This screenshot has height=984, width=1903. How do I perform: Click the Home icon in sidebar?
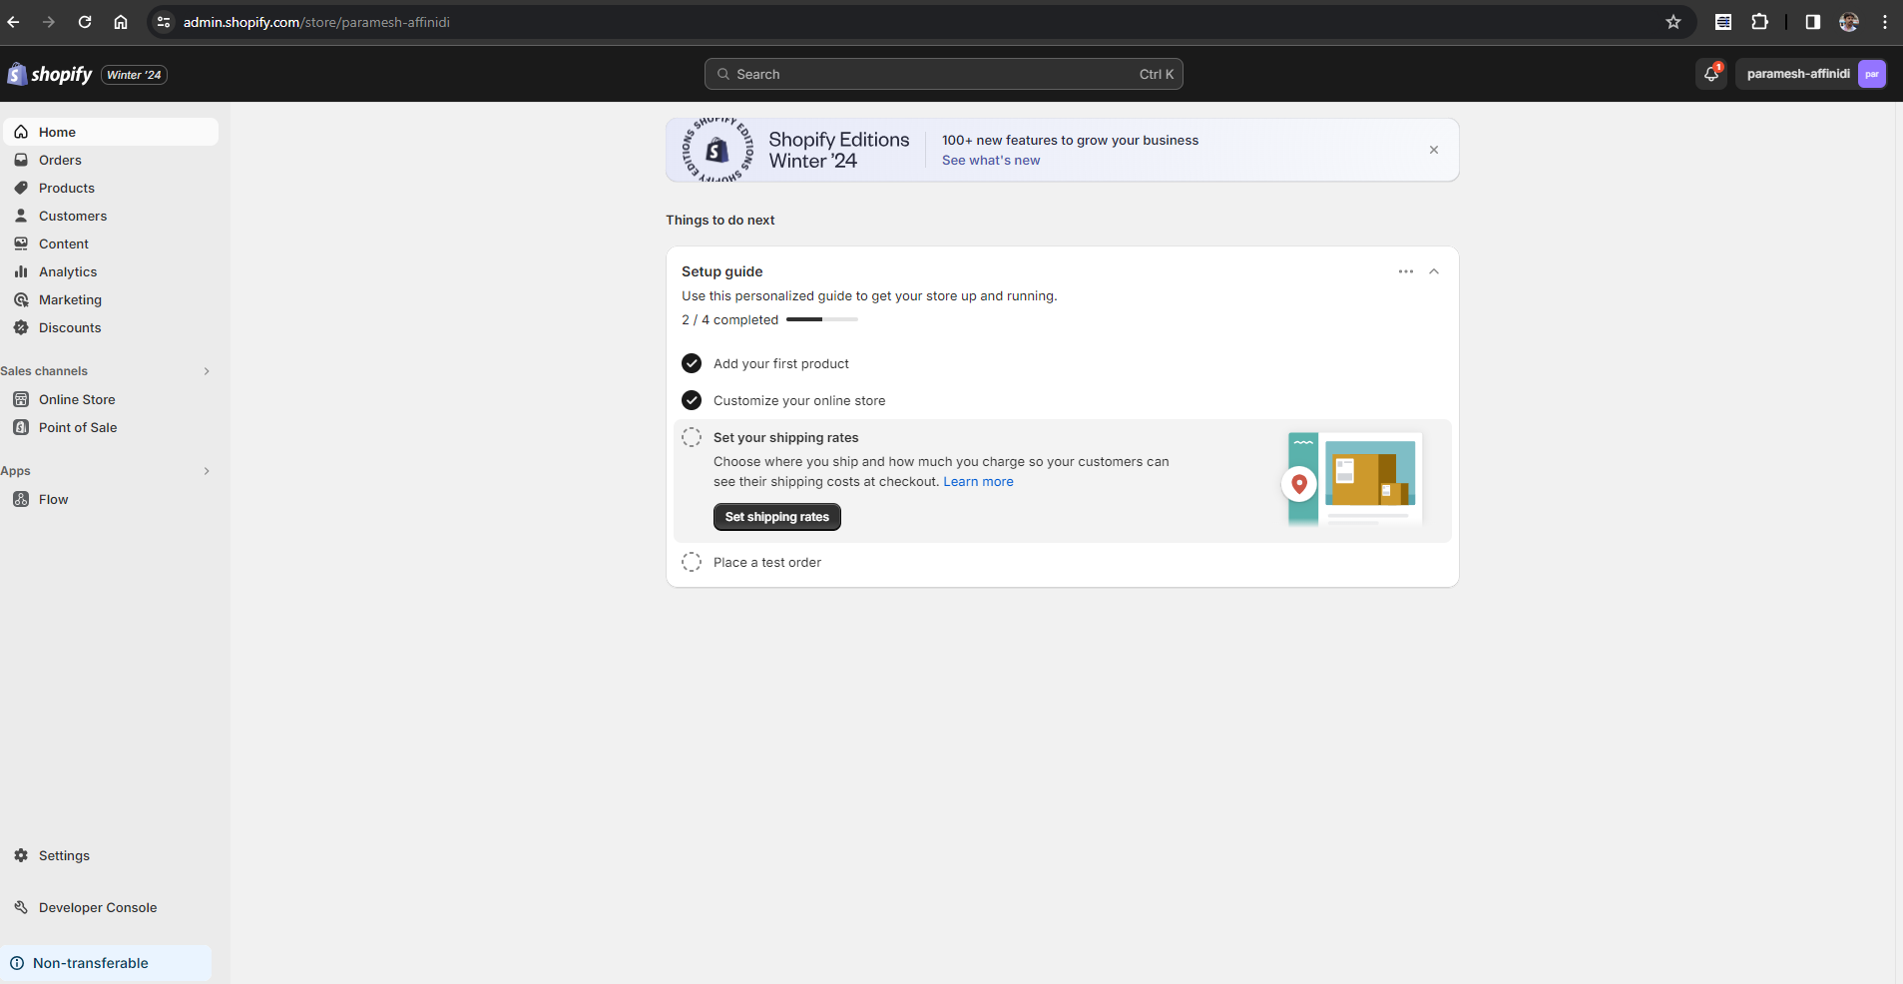coord(21,132)
